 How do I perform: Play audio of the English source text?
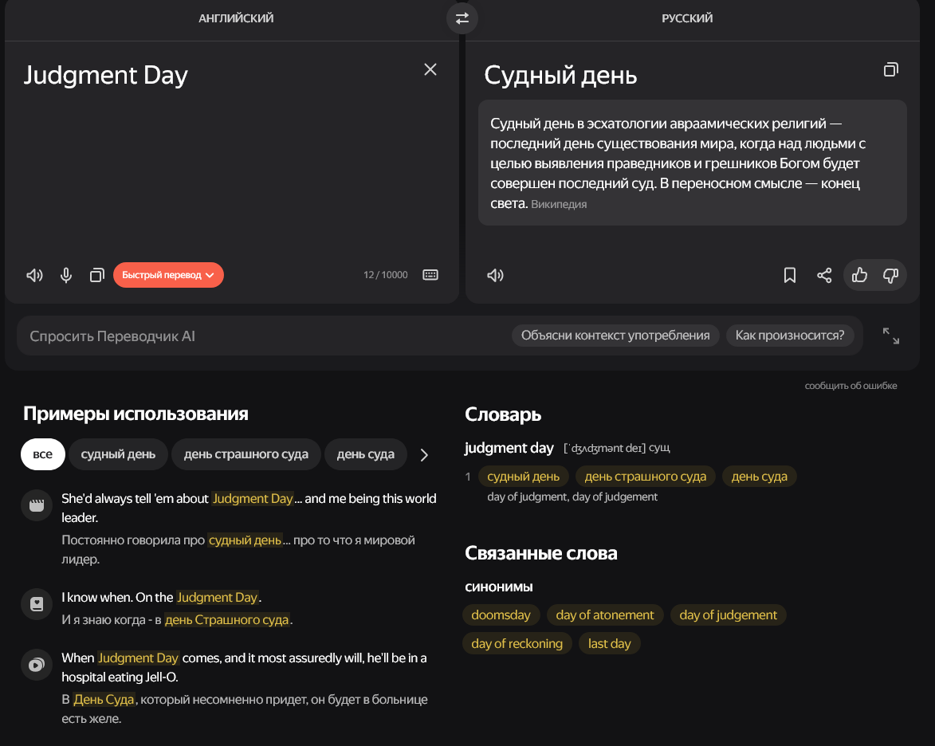click(x=34, y=275)
